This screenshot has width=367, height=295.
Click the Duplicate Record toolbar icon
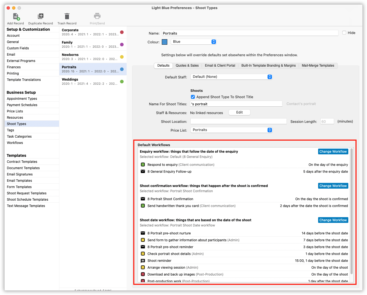(x=41, y=17)
